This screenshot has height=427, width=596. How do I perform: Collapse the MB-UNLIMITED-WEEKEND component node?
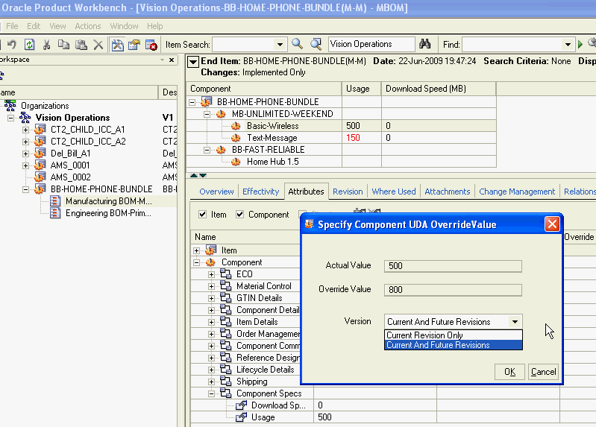(x=207, y=114)
